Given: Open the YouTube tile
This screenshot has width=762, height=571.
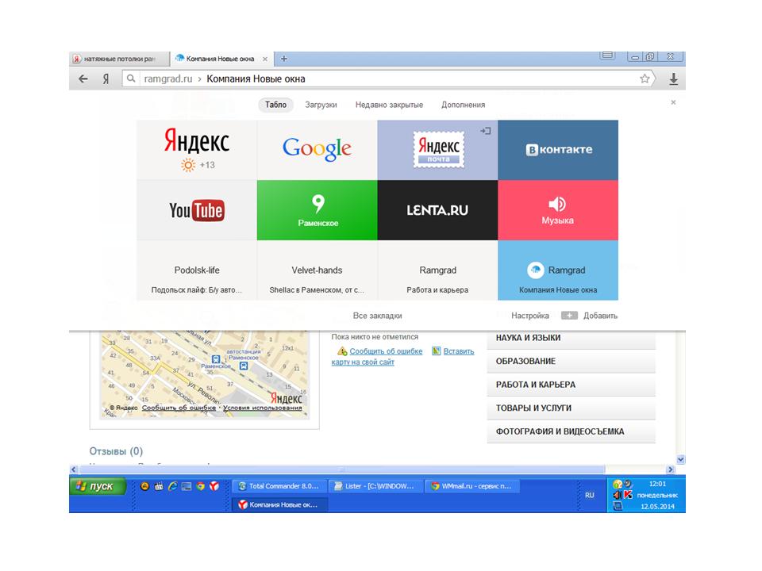Looking at the screenshot, I should tap(197, 210).
